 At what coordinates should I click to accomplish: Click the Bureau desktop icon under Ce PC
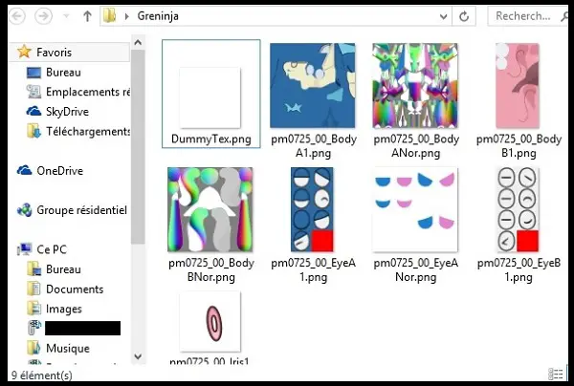[34, 269]
